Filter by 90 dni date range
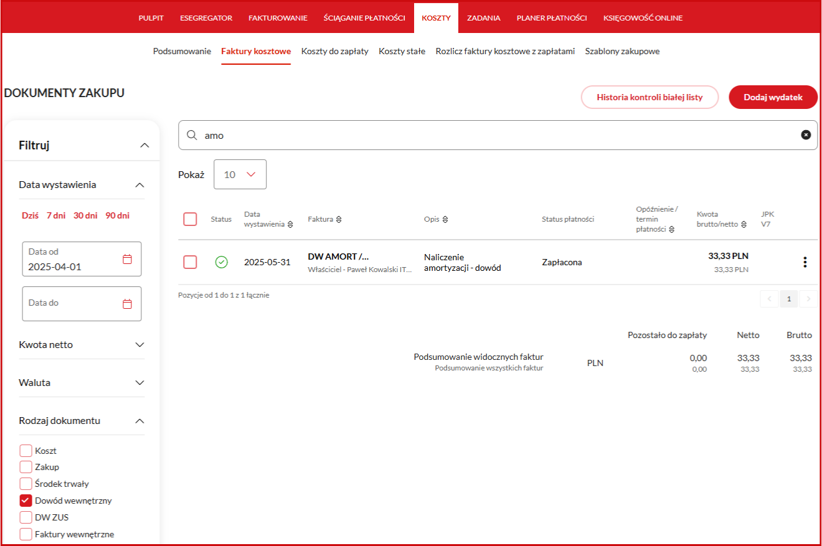 118,216
